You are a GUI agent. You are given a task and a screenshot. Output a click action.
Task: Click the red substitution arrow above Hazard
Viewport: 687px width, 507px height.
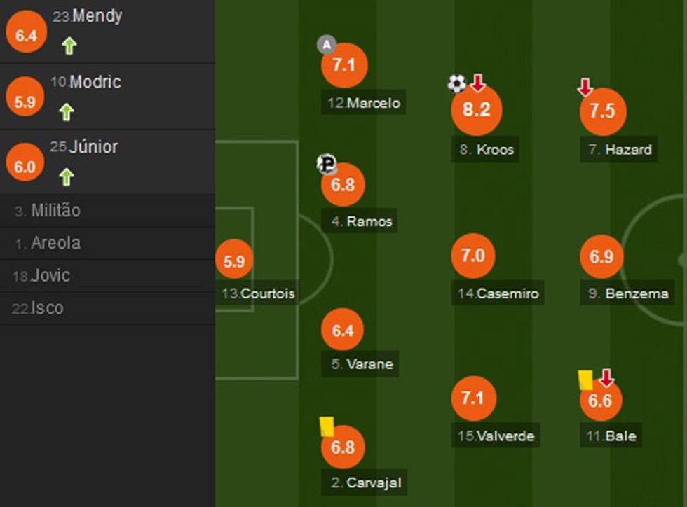[585, 87]
